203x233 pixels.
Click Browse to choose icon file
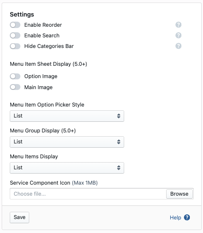tap(179, 194)
